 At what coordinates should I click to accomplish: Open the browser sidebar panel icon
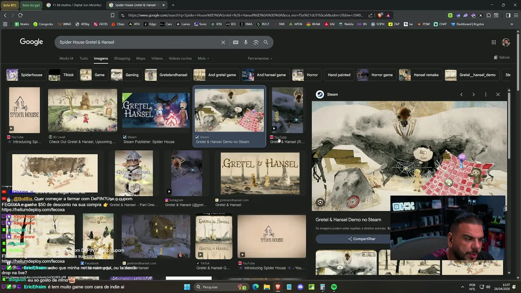click(508, 15)
